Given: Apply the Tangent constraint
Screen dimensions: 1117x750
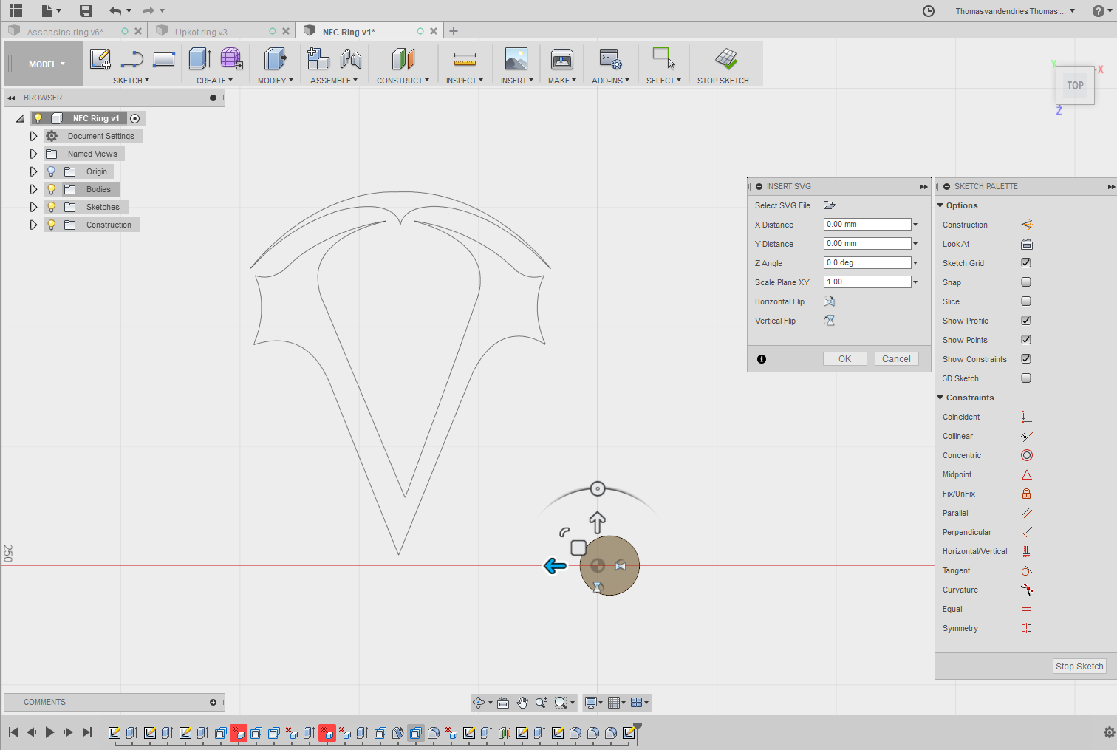Looking at the screenshot, I should [x=1025, y=570].
